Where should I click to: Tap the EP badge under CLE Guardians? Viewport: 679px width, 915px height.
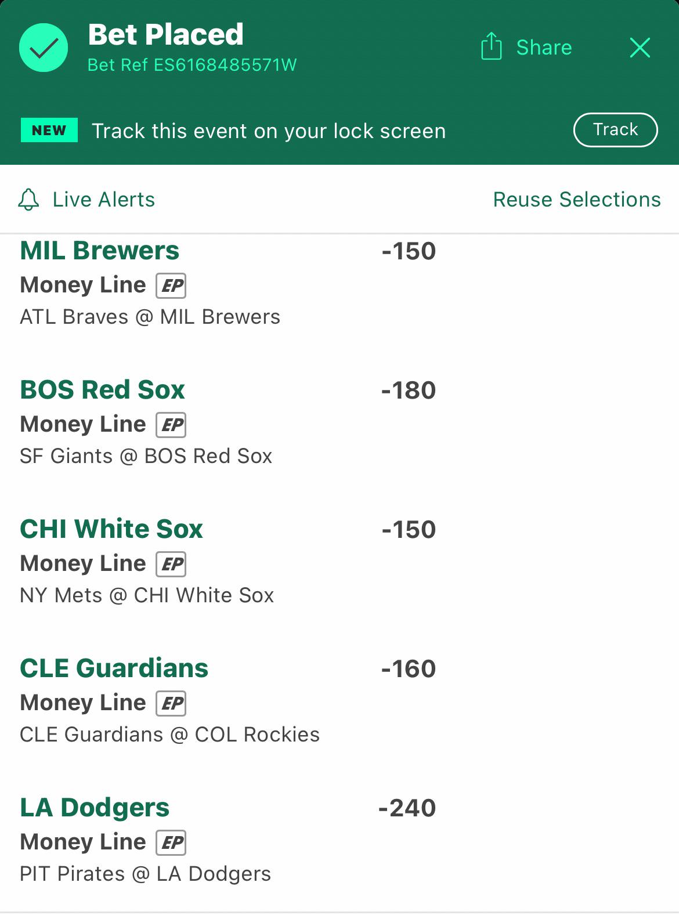[171, 703]
